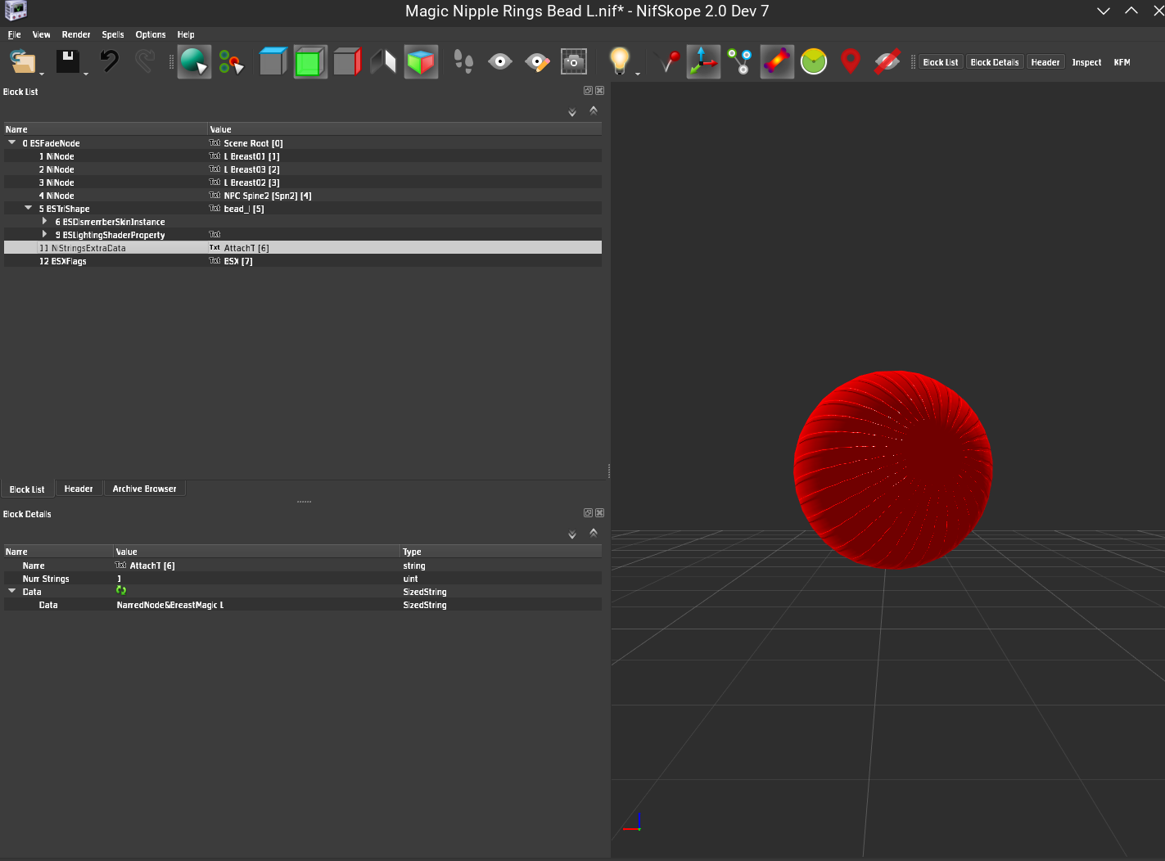The image size is (1165, 861).
Task: Select the green sphere object-select tool
Action: (x=195, y=62)
